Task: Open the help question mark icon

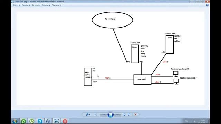Action: [207, 5]
